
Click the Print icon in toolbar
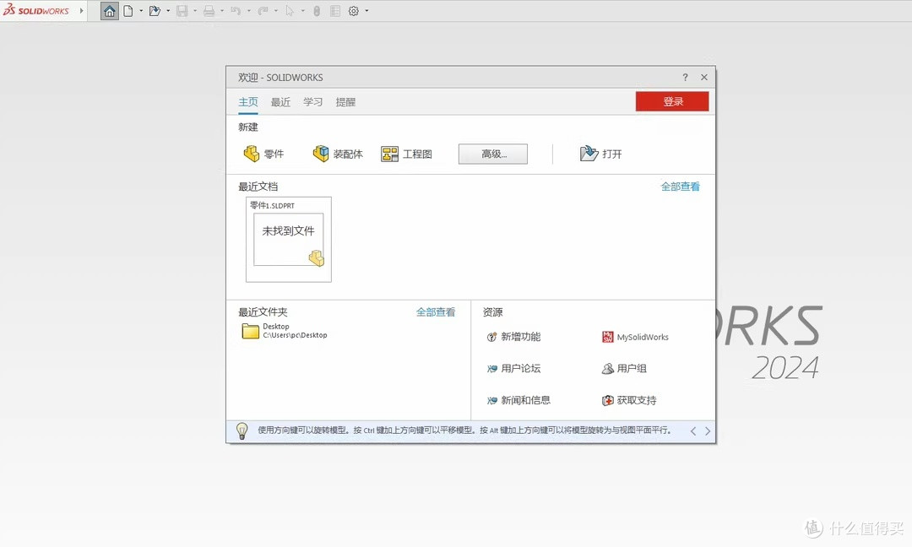209,10
